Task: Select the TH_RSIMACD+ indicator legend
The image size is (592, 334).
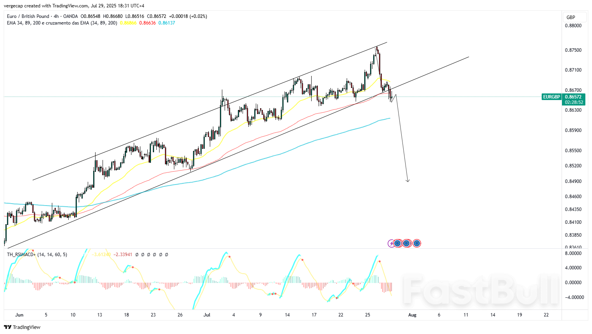Action: pyautogui.click(x=37, y=255)
